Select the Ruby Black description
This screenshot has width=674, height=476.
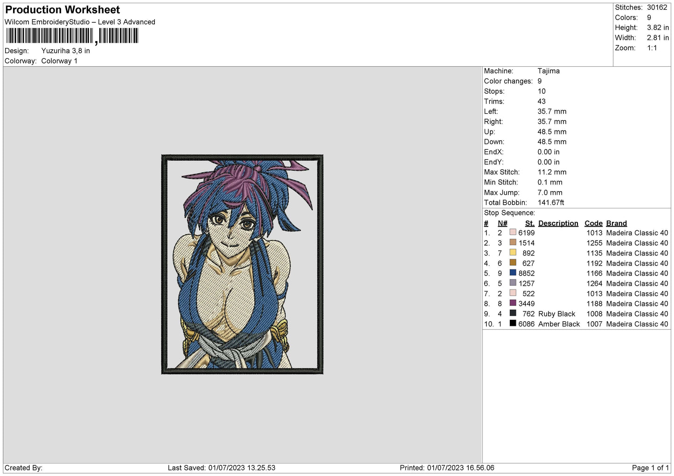pyautogui.click(x=557, y=314)
